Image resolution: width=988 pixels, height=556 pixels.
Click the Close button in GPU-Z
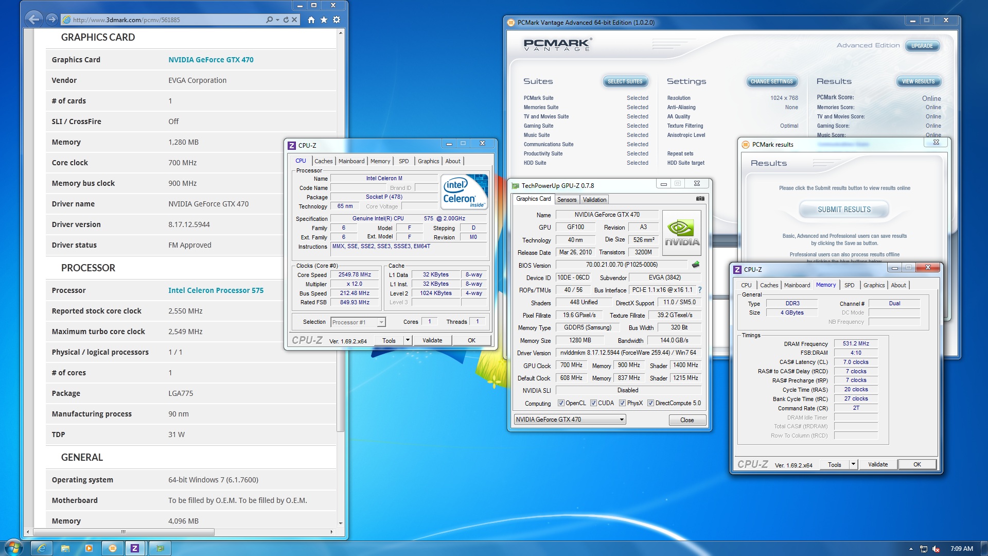[x=687, y=420]
